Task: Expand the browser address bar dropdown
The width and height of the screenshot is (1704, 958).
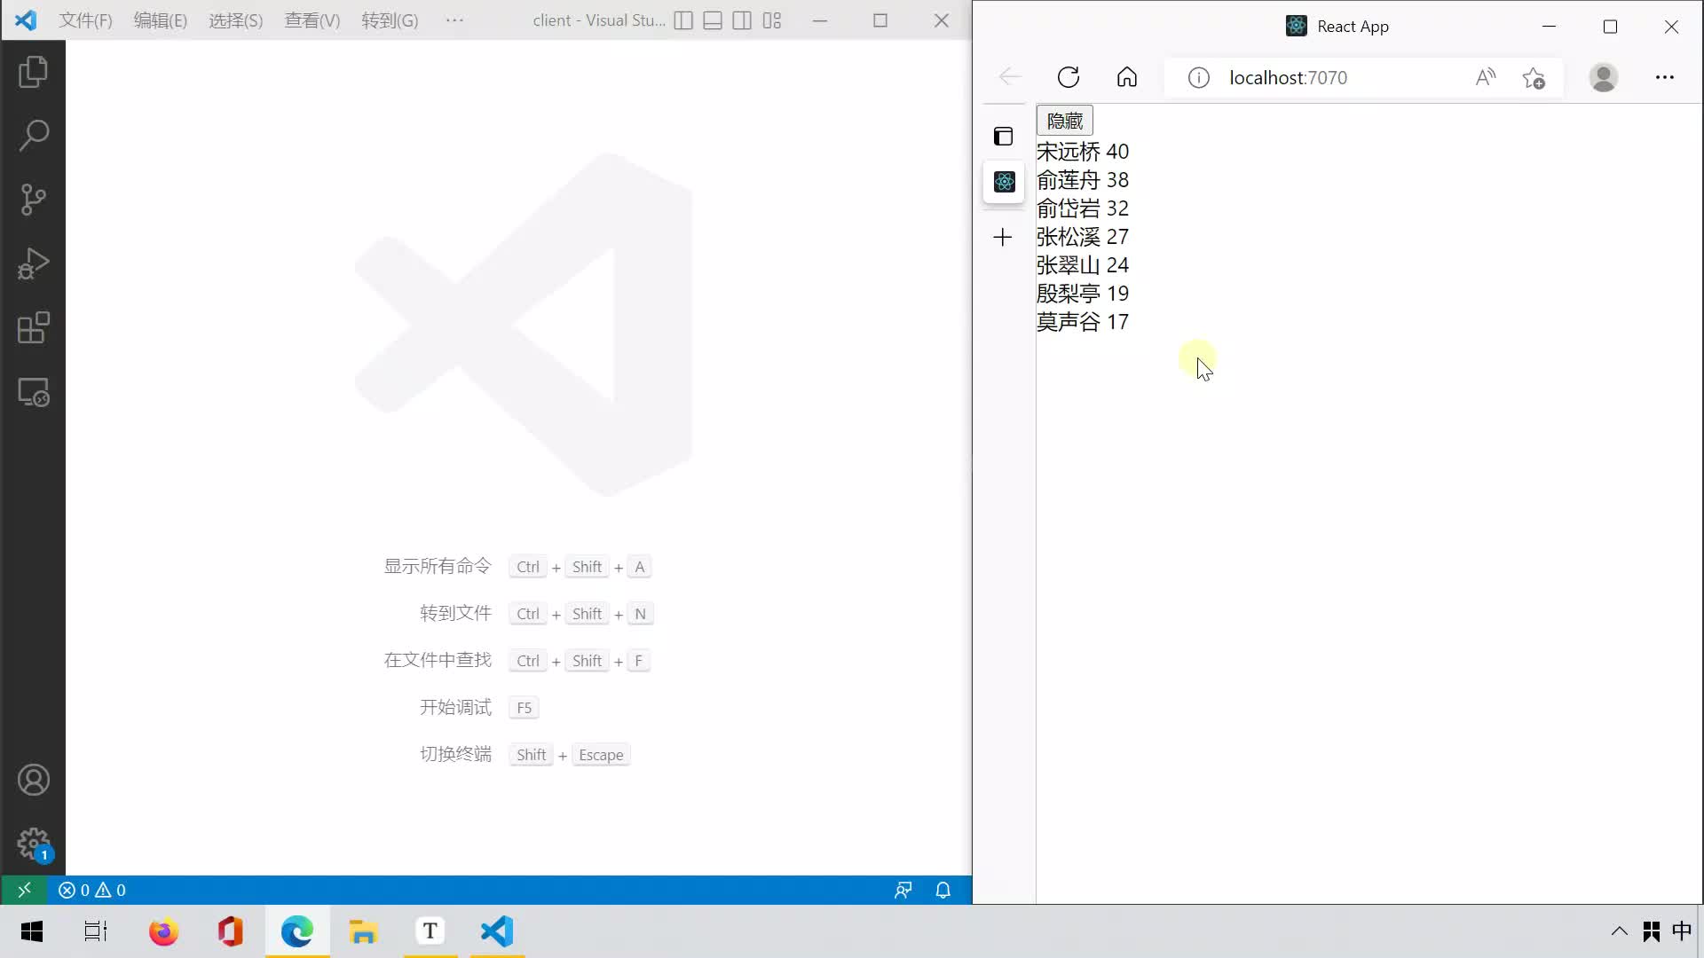Action: click(1289, 77)
